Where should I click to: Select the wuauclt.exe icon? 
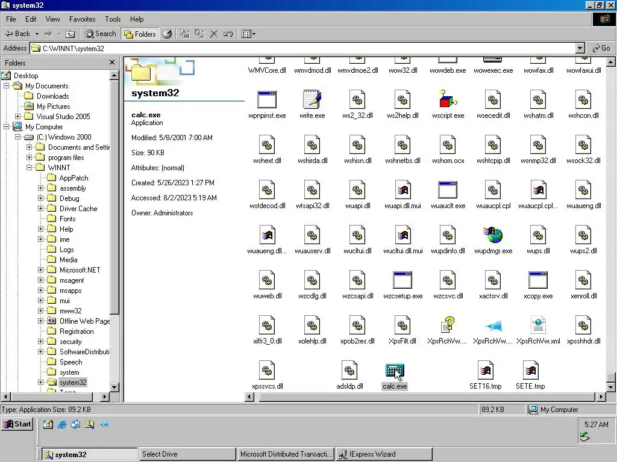click(448, 189)
